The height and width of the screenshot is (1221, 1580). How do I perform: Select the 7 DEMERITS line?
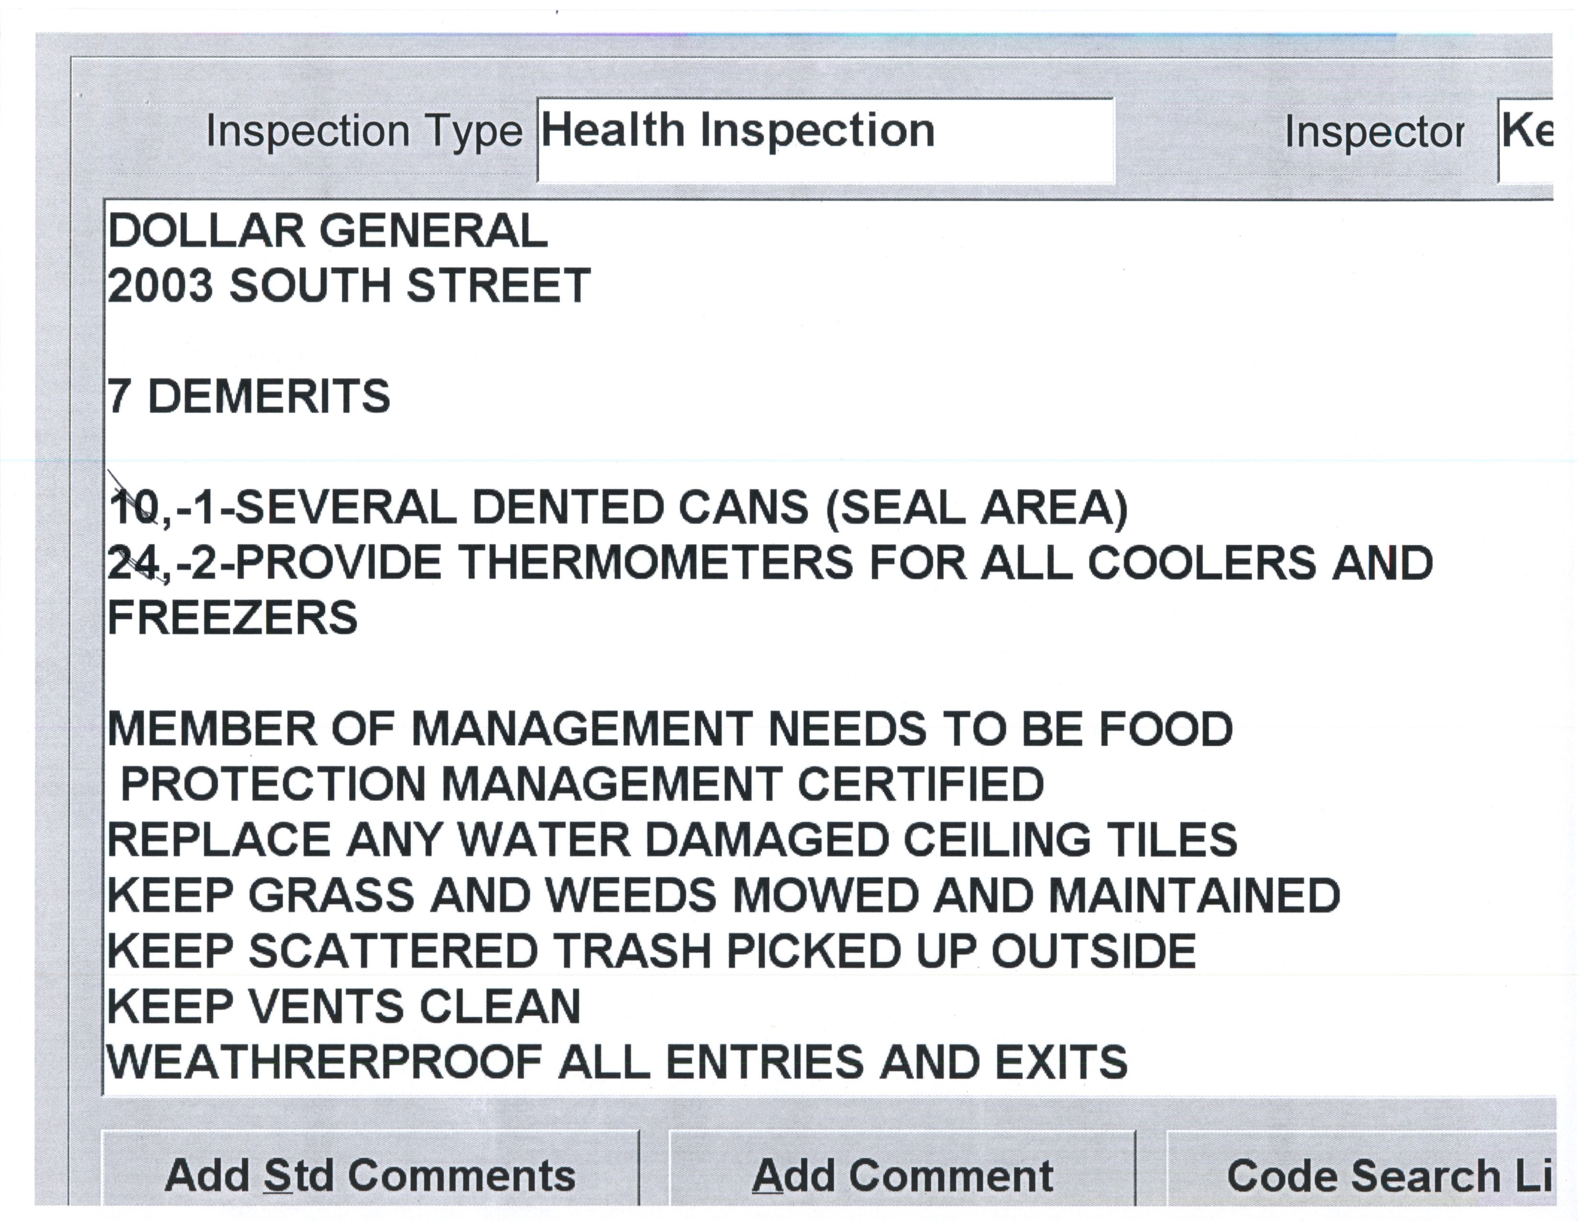coord(249,396)
